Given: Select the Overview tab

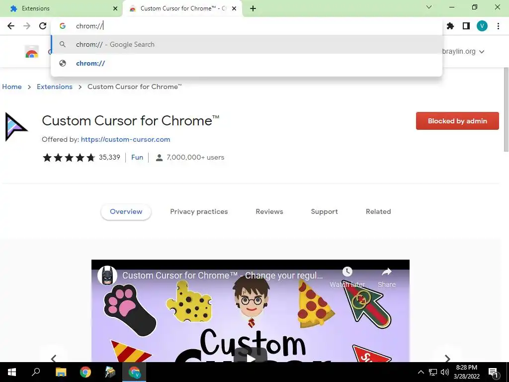Looking at the screenshot, I should [x=126, y=211].
